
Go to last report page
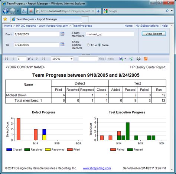click(x=43, y=58)
